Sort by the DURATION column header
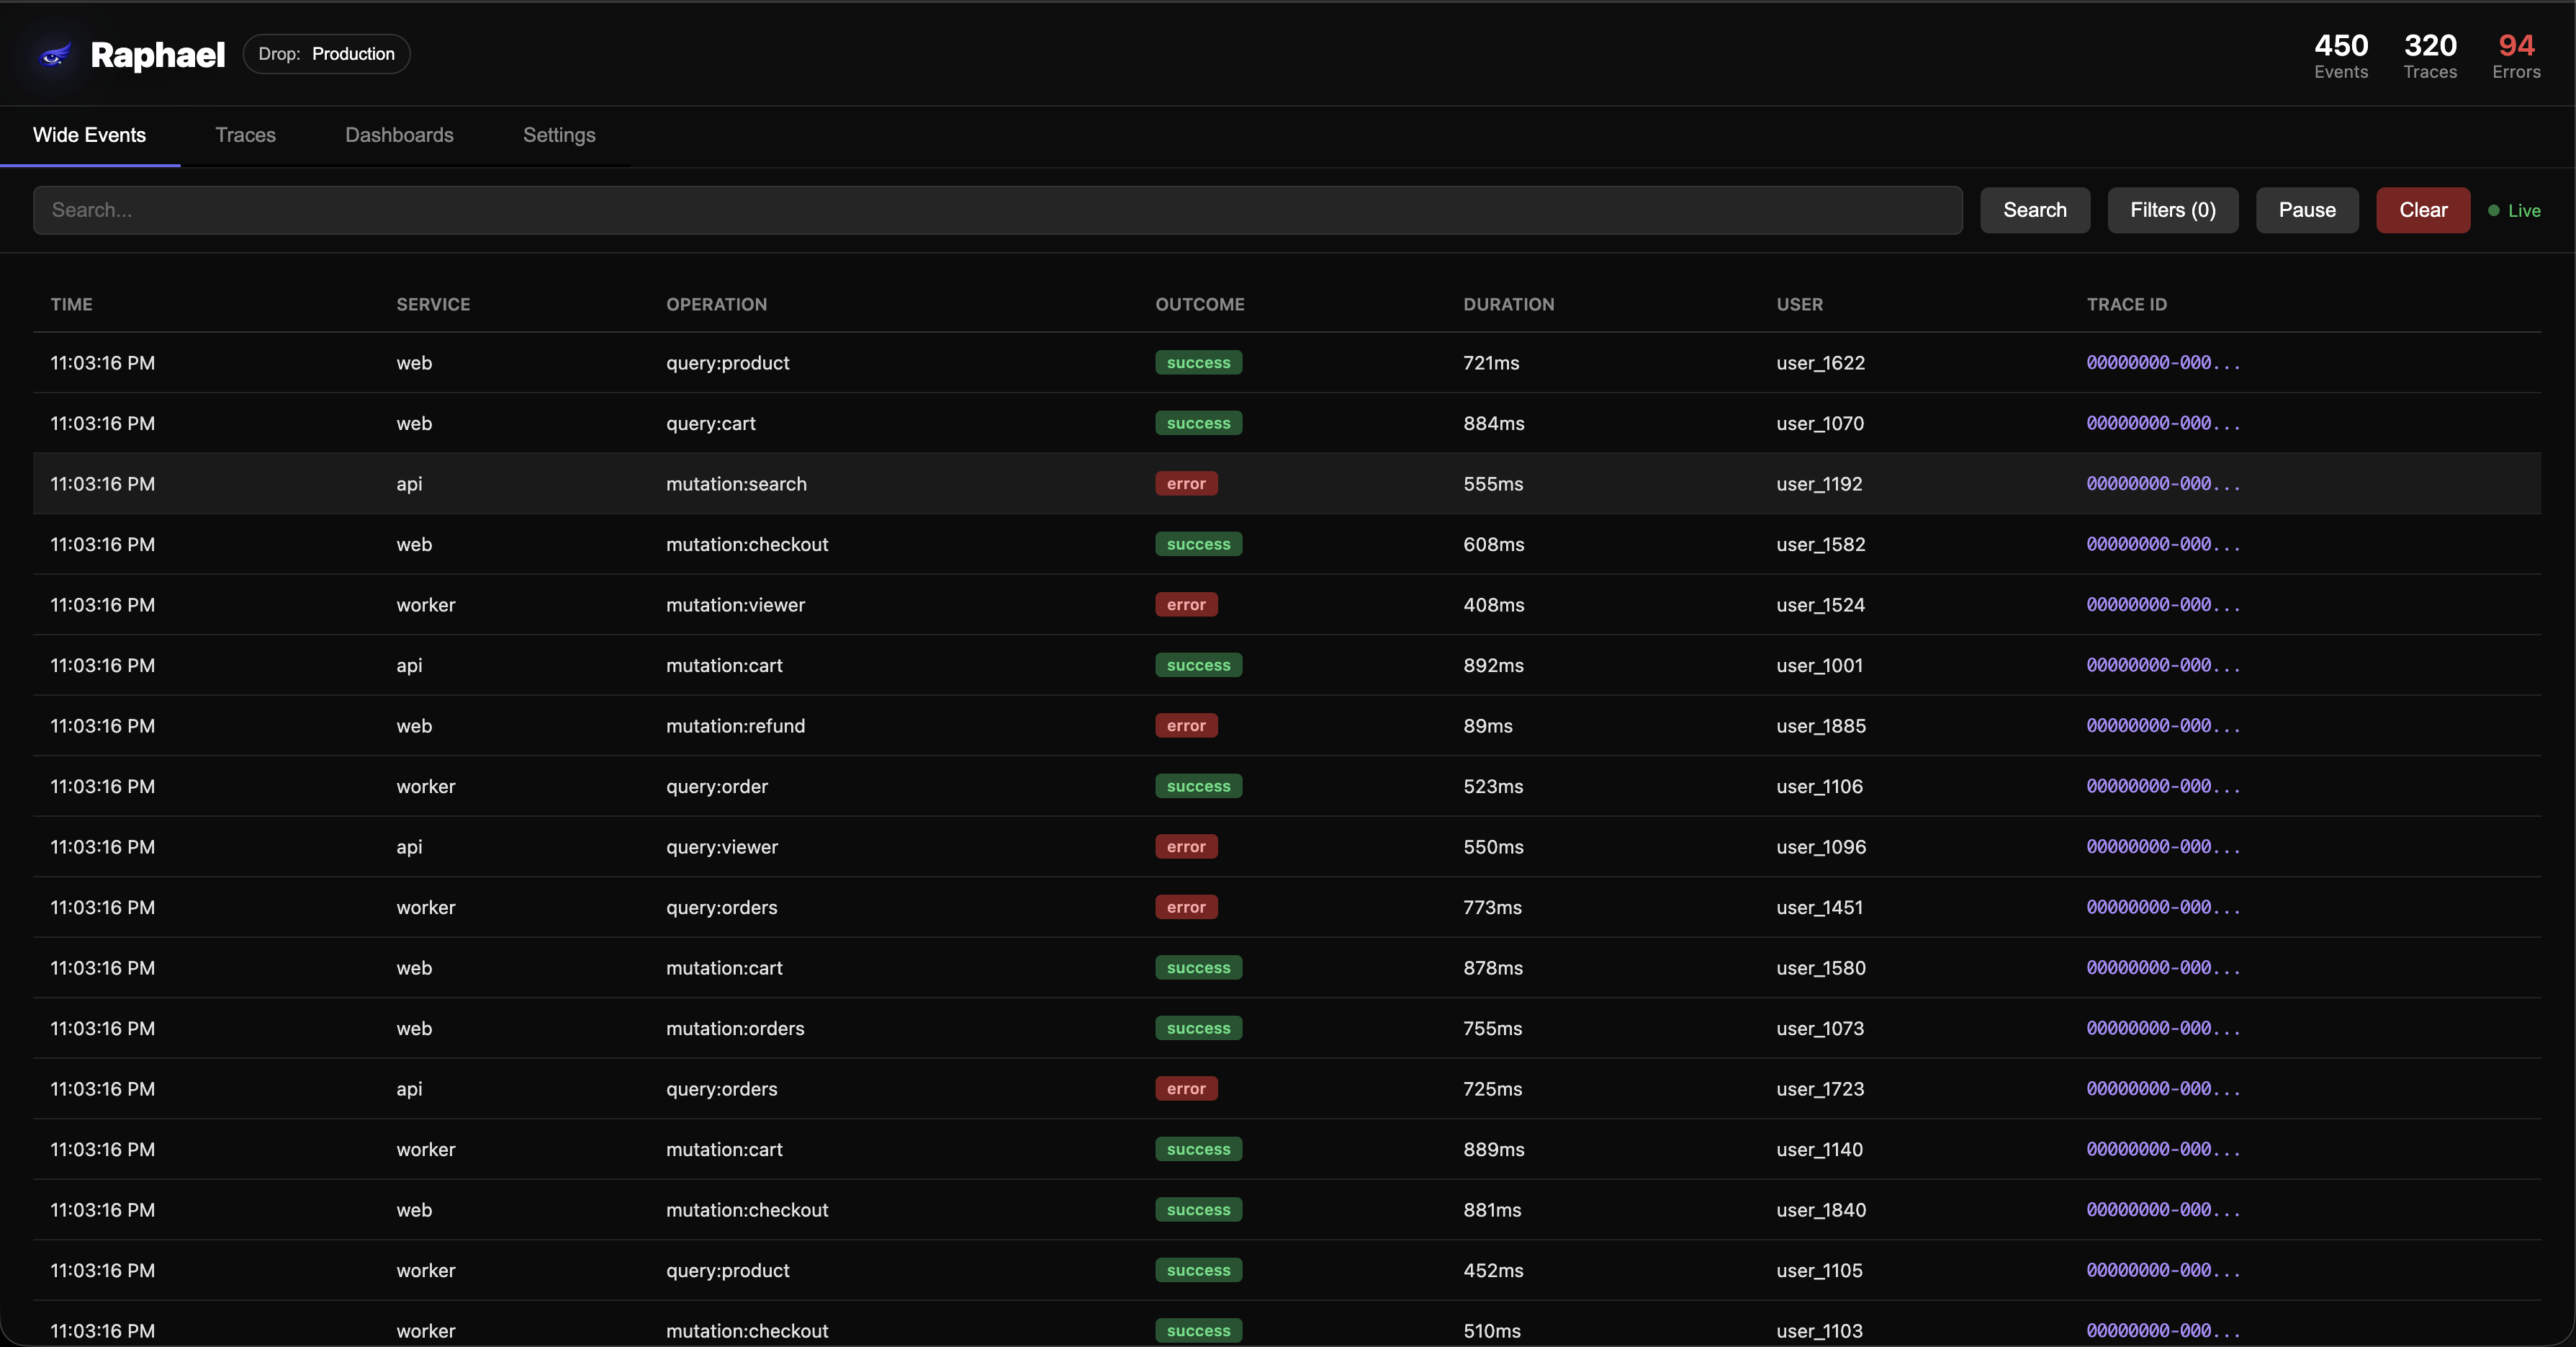Image resolution: width=2576 pixels, height=1347 pixels. coord(1508,304)
